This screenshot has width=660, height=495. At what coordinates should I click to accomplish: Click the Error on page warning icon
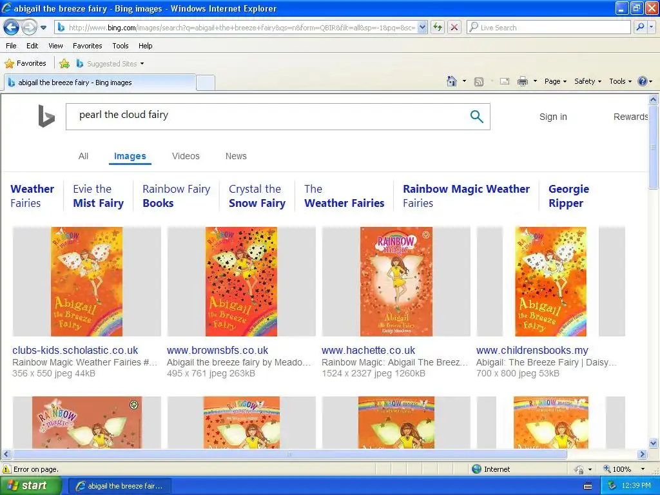(6, 469)
